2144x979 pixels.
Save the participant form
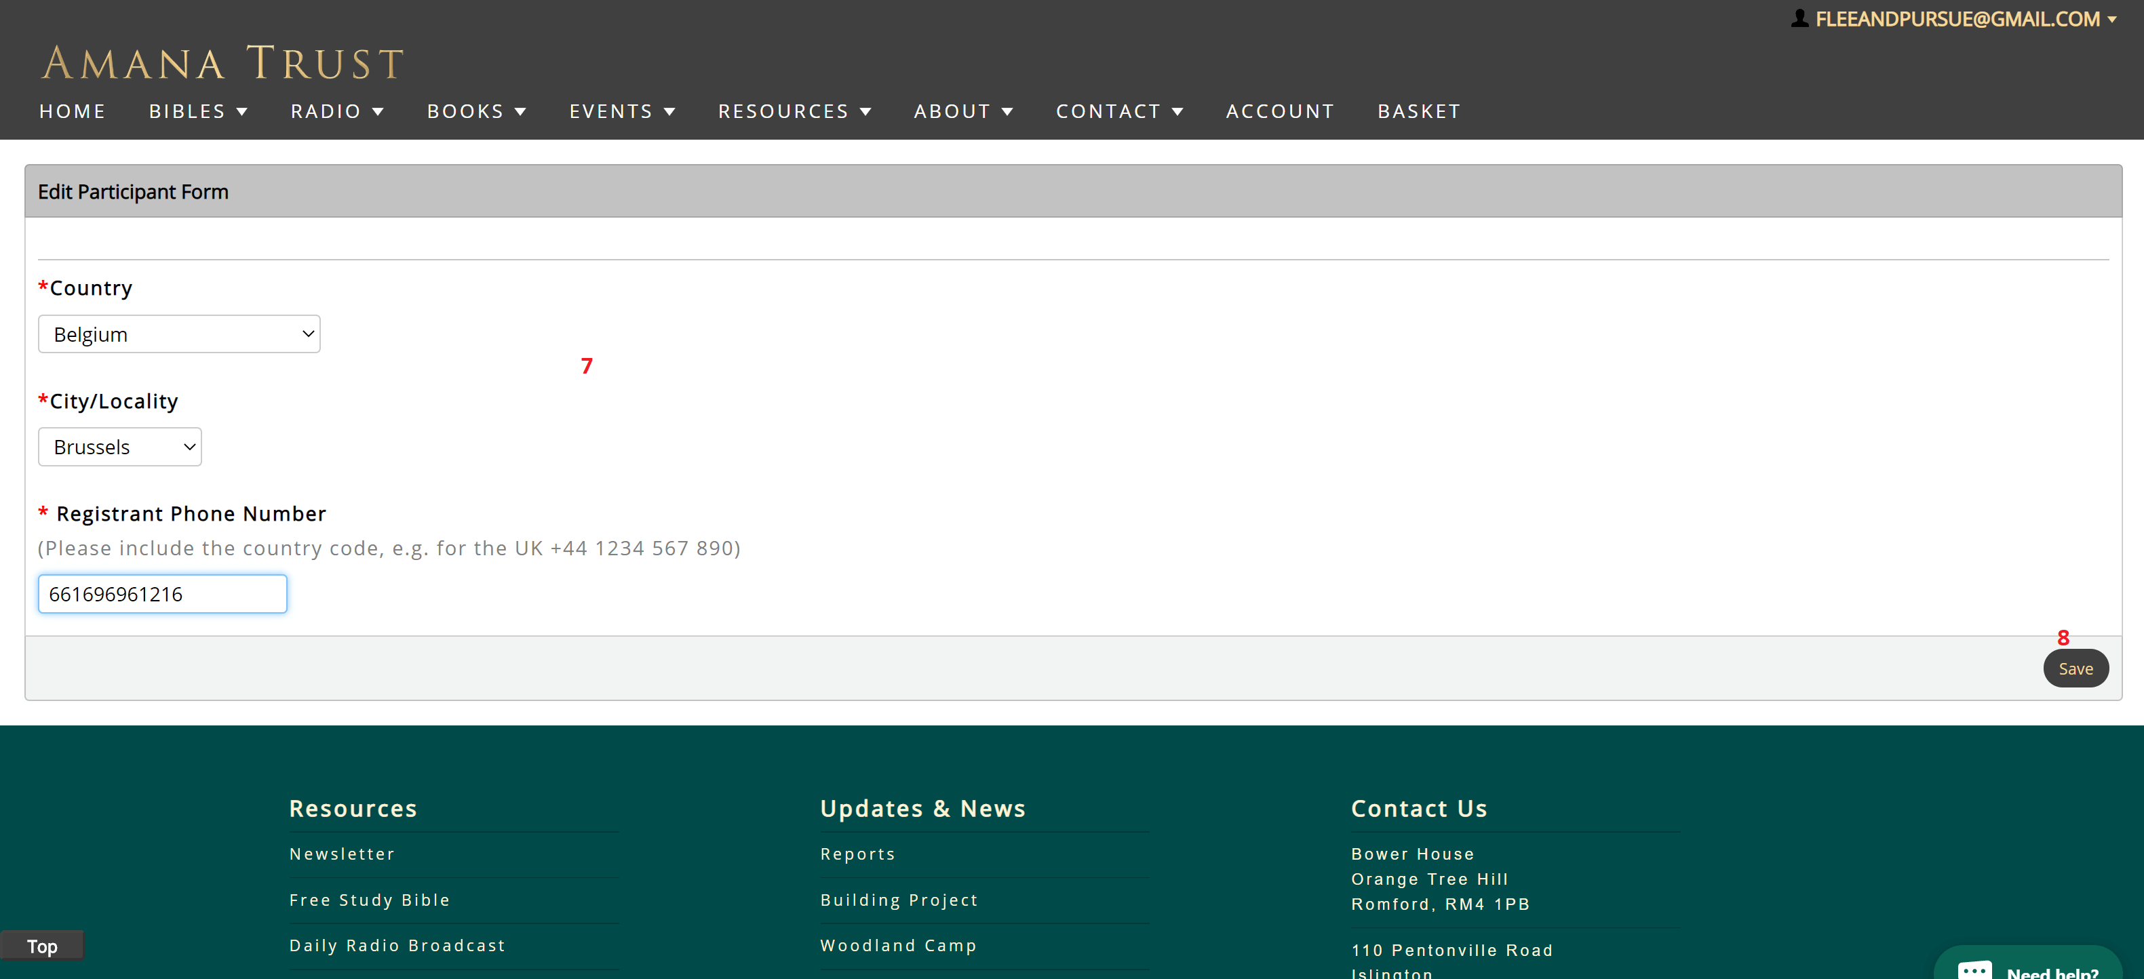coord(2075,668)
